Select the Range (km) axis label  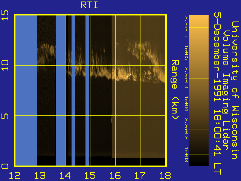(x=175, y=89)
